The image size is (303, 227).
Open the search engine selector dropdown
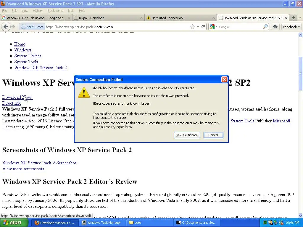pyautogui.click(x=216, y=27)
